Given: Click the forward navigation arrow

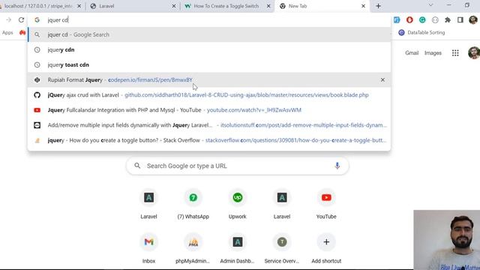Looking at the screenshot, I should tap(8, 20).
